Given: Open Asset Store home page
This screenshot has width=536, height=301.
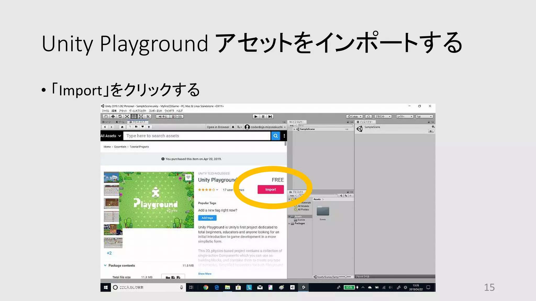Looking at the screenshot, I should click(x=122, y=127).
